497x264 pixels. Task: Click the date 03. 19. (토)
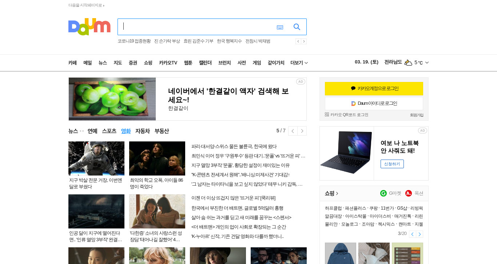[x=367, y=62]
